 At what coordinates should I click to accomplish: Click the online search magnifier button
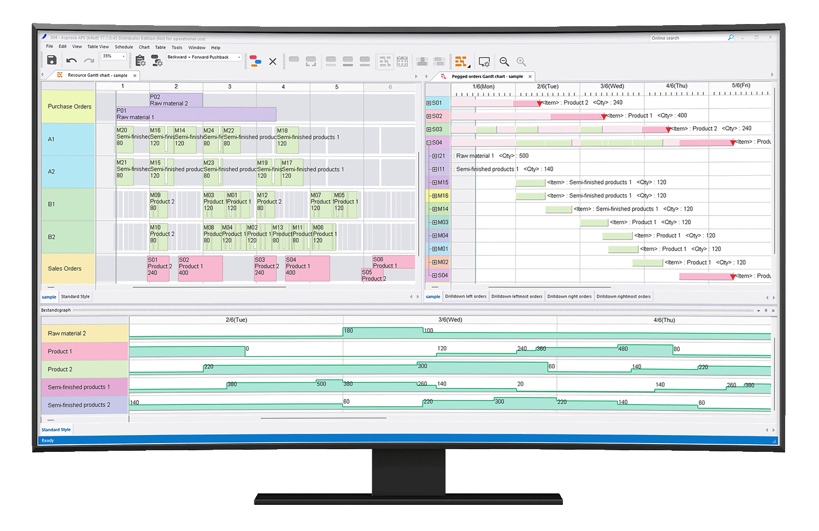click(731, 38)
